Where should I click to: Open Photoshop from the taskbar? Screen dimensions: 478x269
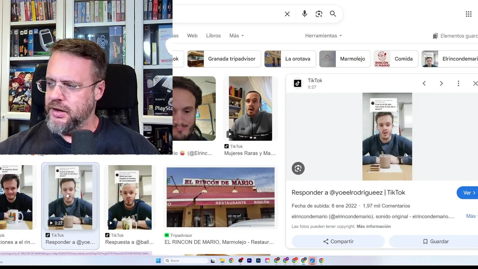[258, 261]
